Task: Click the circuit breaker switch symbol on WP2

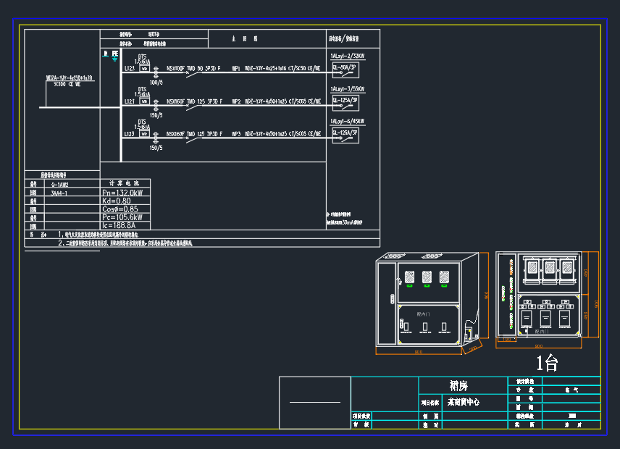Action: 194,107
